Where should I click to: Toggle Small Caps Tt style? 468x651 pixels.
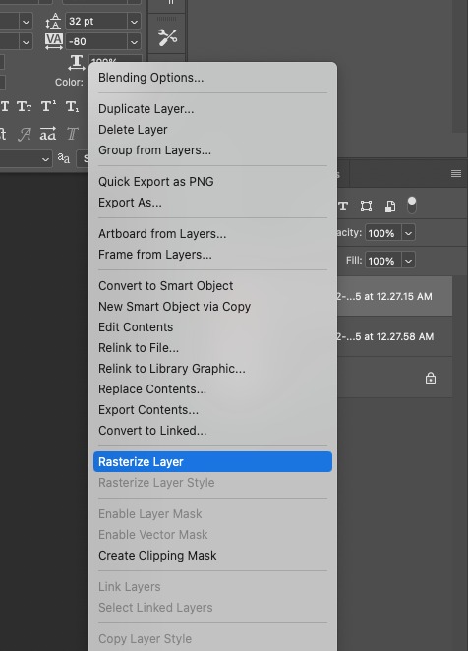[24, 107]
